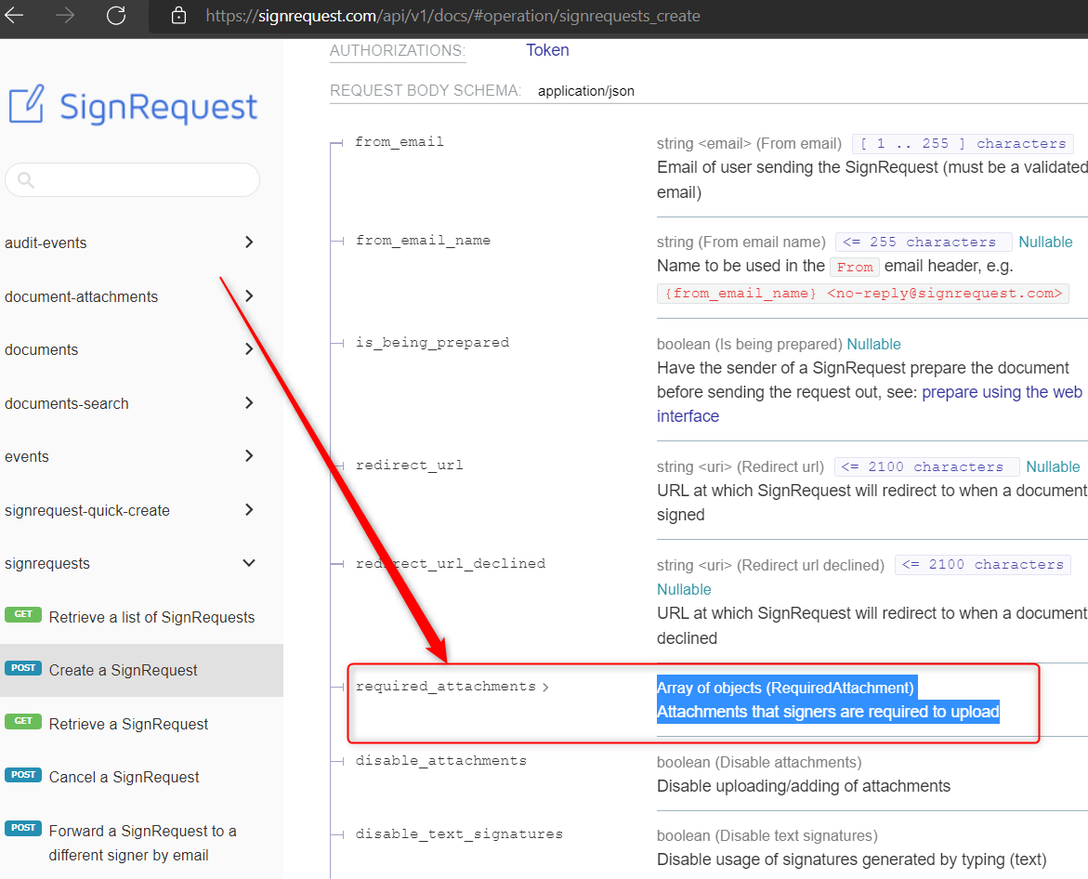Click highlighted Attachments that signers are required text

pyautogui.click(x=828, y=712)
